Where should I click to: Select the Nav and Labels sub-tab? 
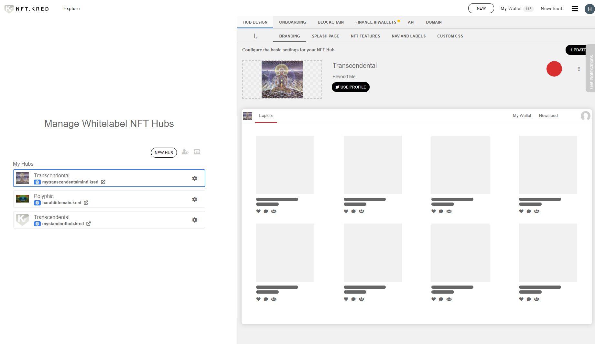tap(408, 36)
